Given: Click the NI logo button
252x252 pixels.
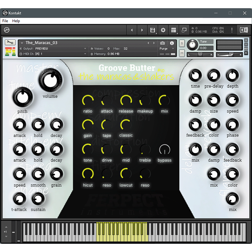Looking at the screenshot, I should pyautogui.click(x=244, y=30).
